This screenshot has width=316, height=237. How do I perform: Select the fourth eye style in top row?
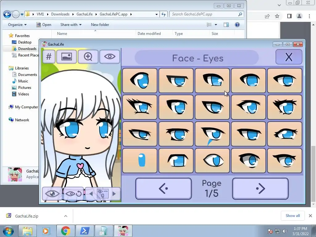tap(248, 81)
